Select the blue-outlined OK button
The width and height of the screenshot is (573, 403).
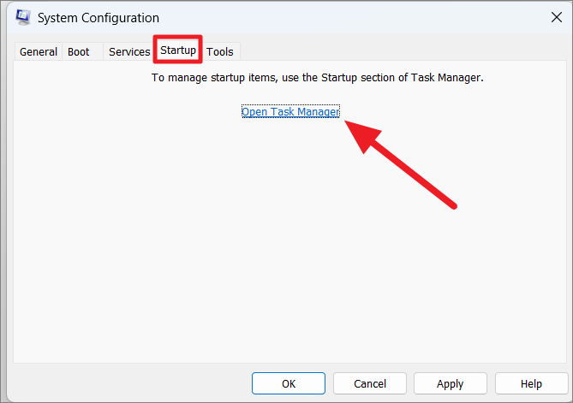tap(289, 383)
